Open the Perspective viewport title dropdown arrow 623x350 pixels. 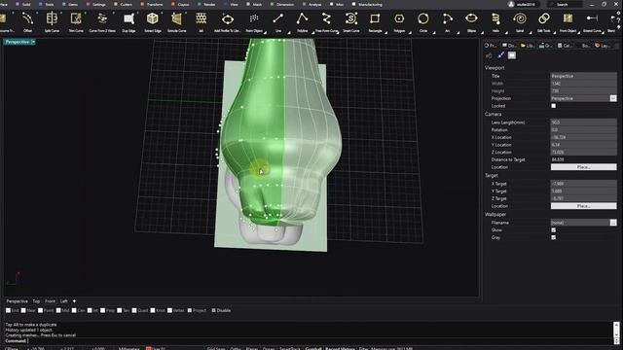click(x=33, y=42)
